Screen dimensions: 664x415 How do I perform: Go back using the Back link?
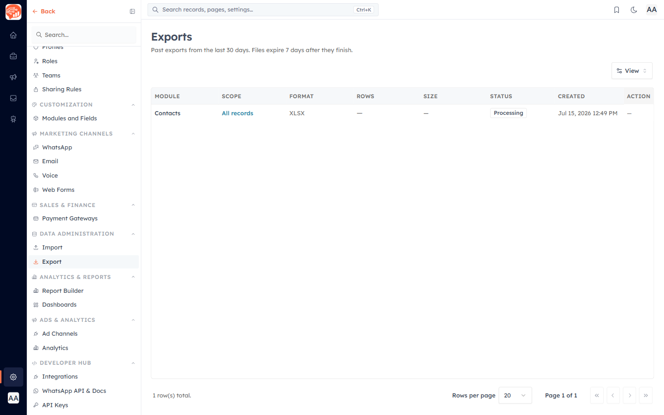44,12
